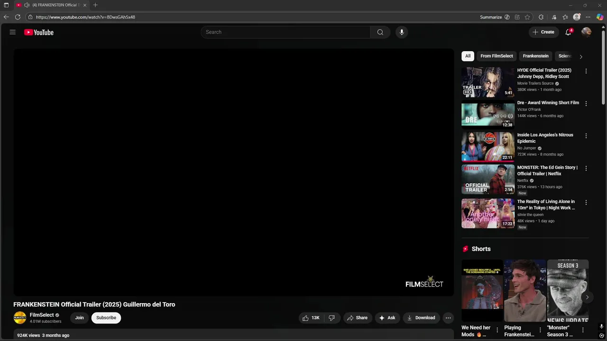Viewport: 607px width, 341px height.
Task: Like the video with 13K likes
Action: coord(311,318)
